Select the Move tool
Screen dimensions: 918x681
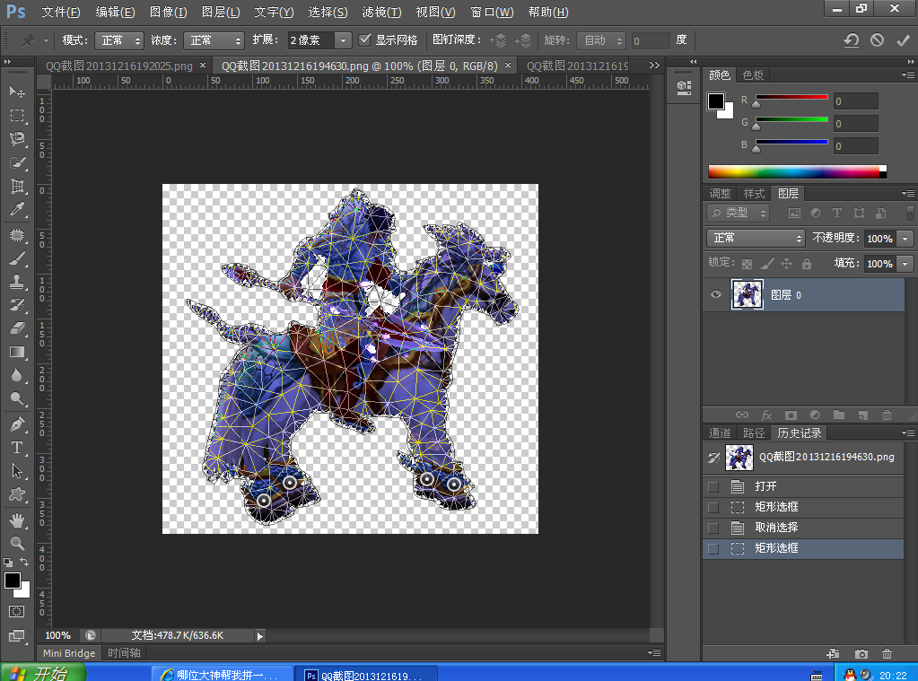pos(17,92)
